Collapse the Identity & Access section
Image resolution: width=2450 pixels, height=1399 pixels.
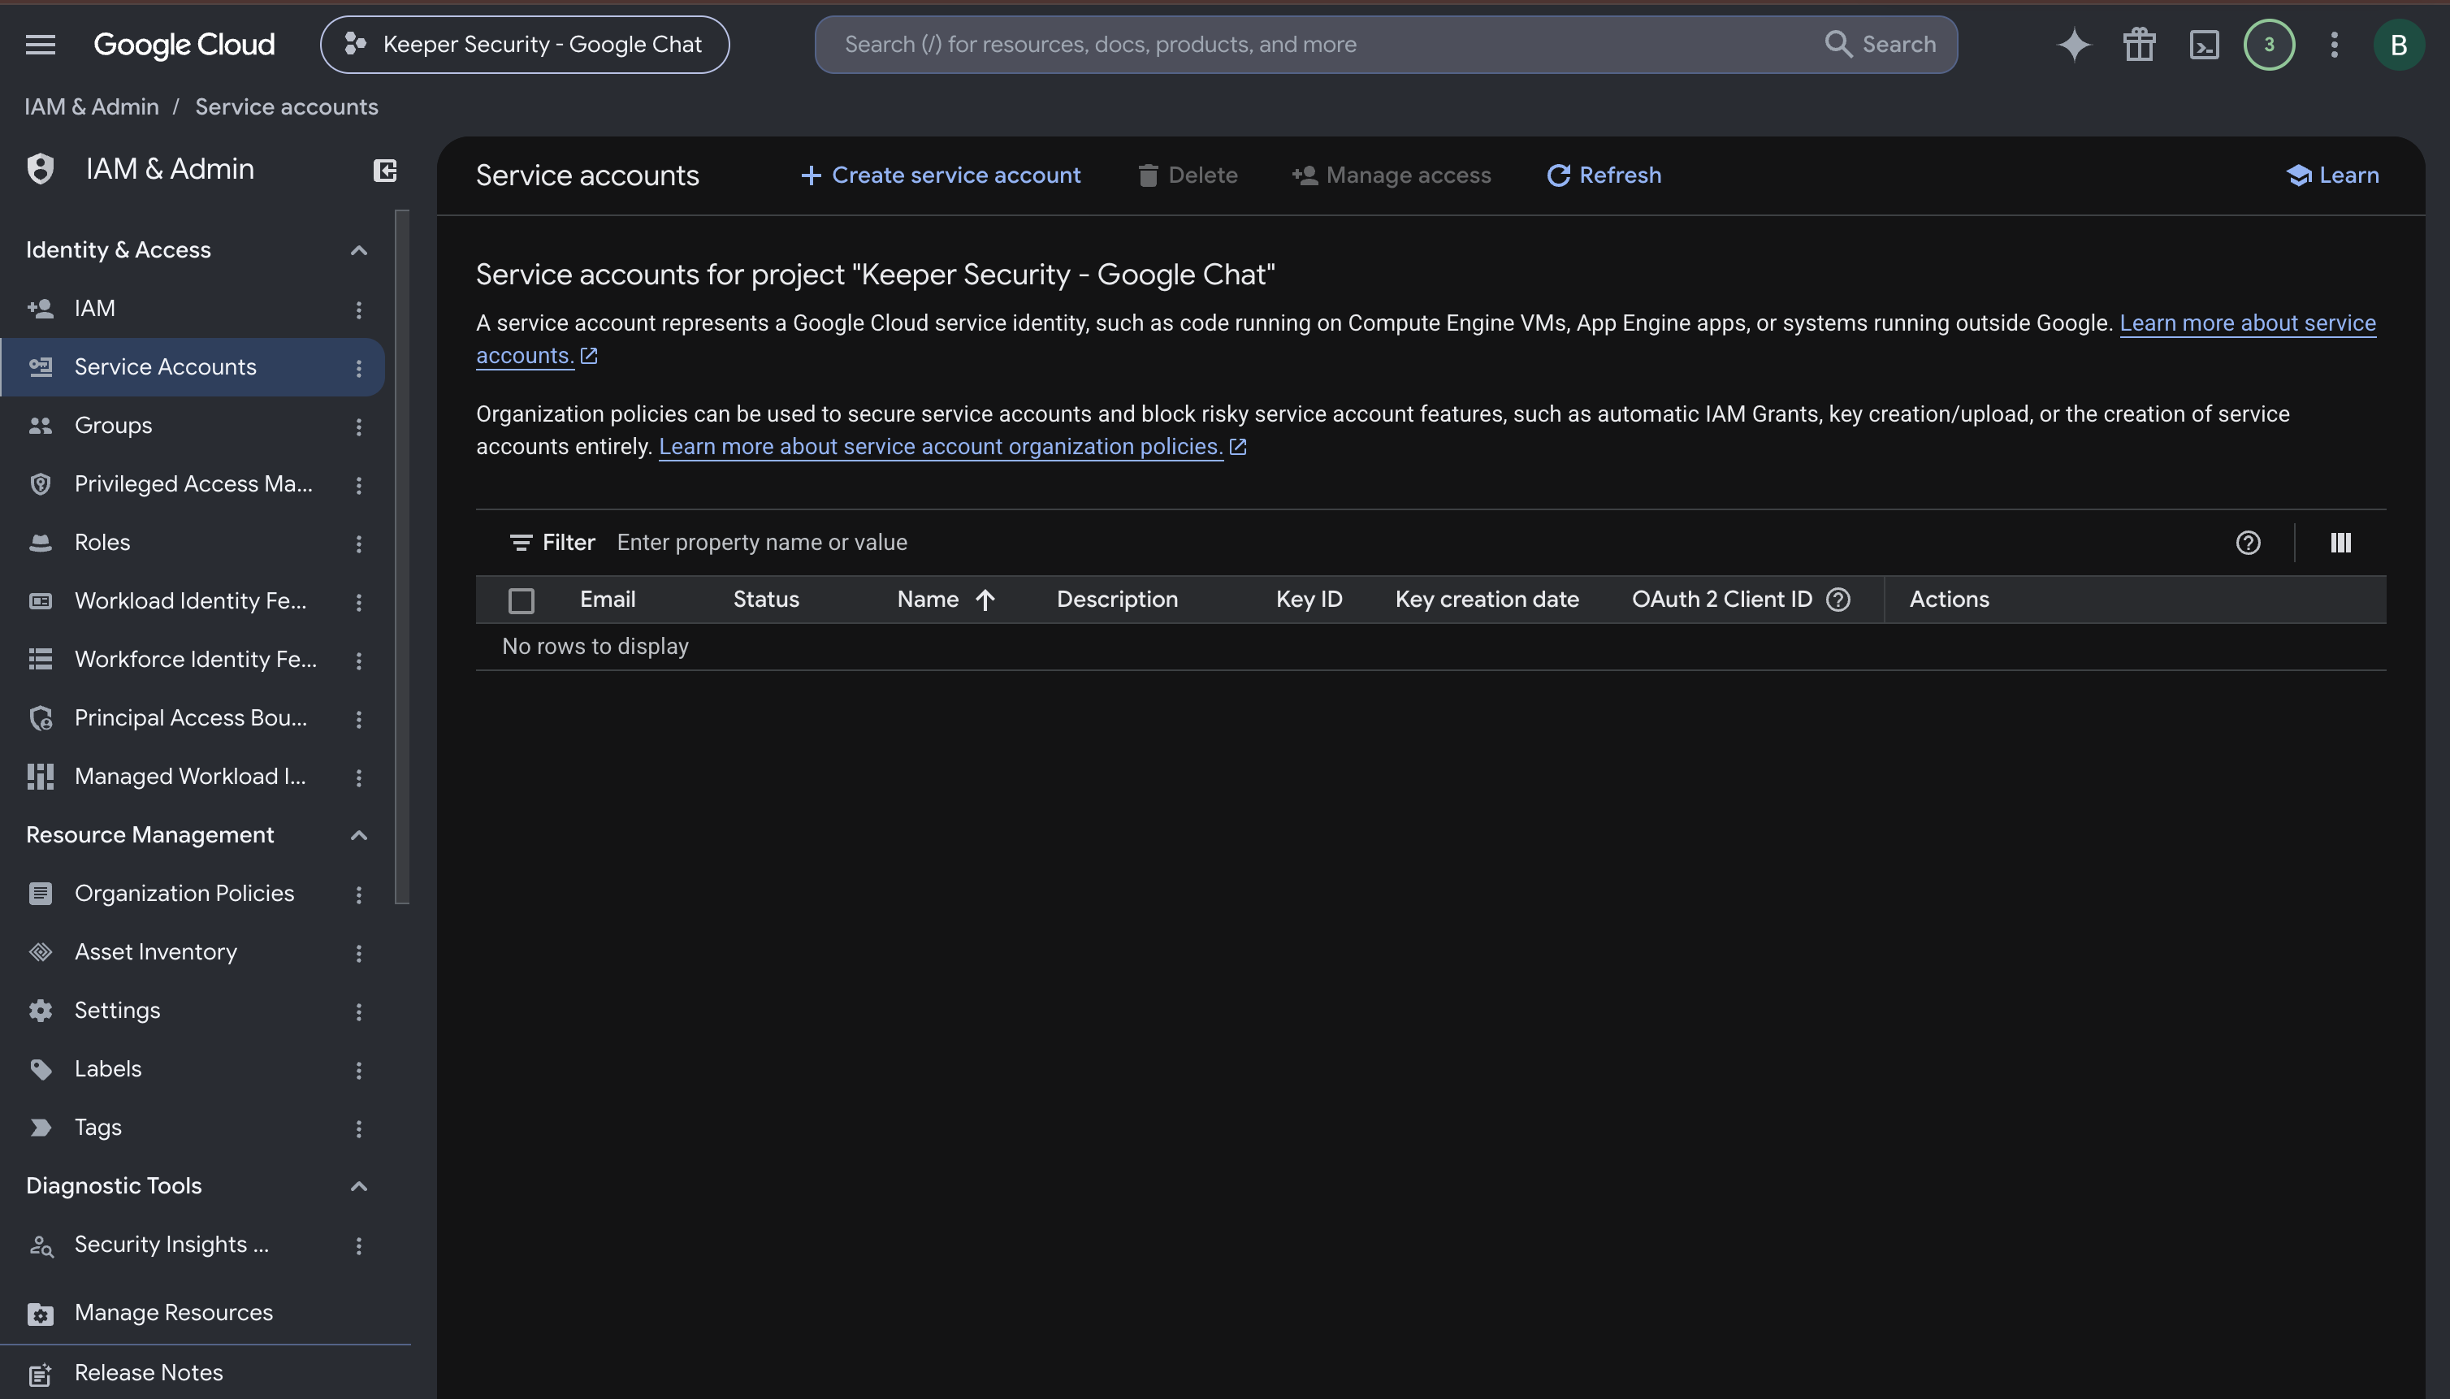pyautogui.click(x=358, y=250)
